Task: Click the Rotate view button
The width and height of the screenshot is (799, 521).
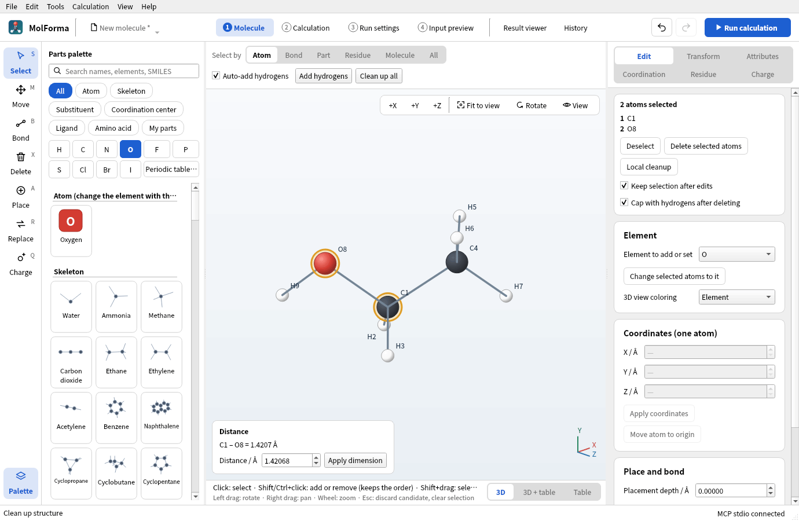Action: [x=532, y=105]
